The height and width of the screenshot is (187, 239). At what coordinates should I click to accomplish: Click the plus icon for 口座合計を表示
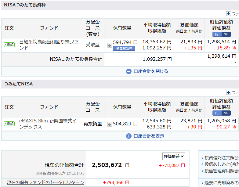pyautogui.click(x=129, y=136)
